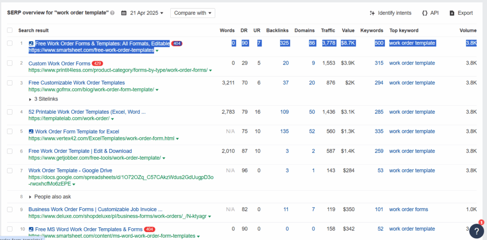The image size is (487, 240).
Task: Check the box for the Free Customizable Work Order Templates result
Action: pos(10,83)
